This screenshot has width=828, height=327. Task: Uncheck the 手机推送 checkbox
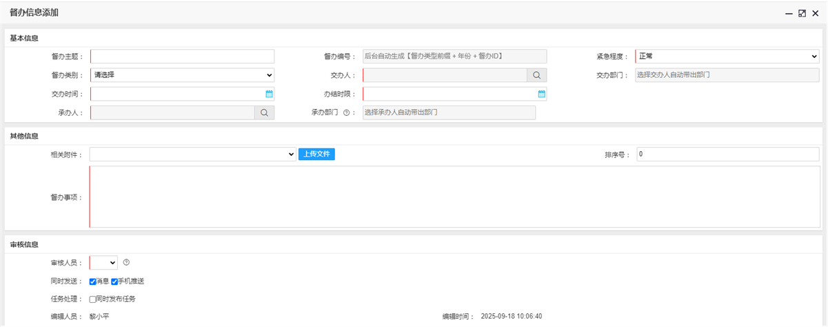point(114,281)
